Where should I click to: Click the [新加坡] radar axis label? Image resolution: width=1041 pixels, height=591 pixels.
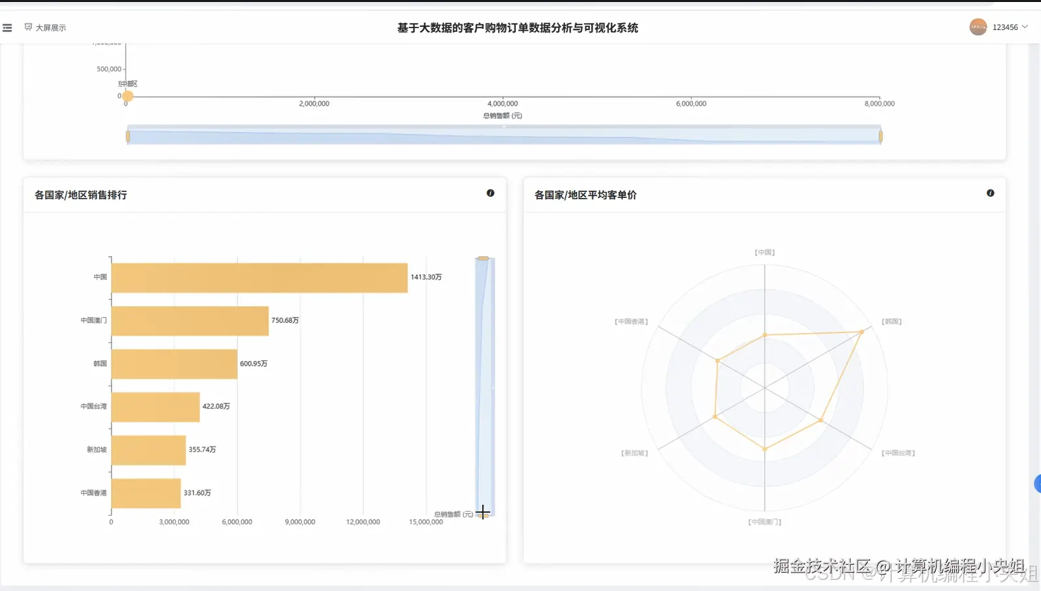click(x=634, y=453)
